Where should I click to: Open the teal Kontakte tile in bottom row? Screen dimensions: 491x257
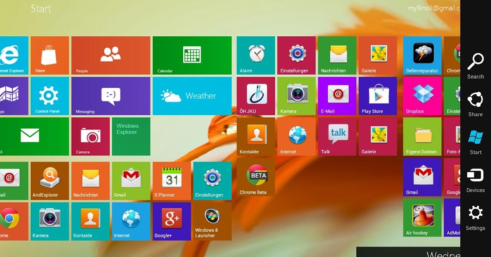click(90, 221)
